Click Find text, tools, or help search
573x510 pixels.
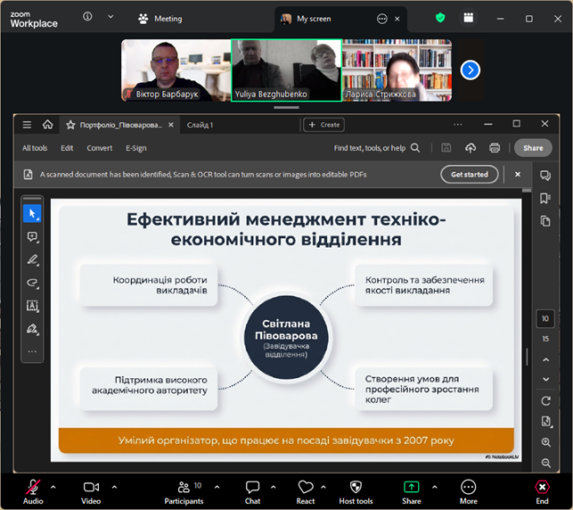pos(376,148)
